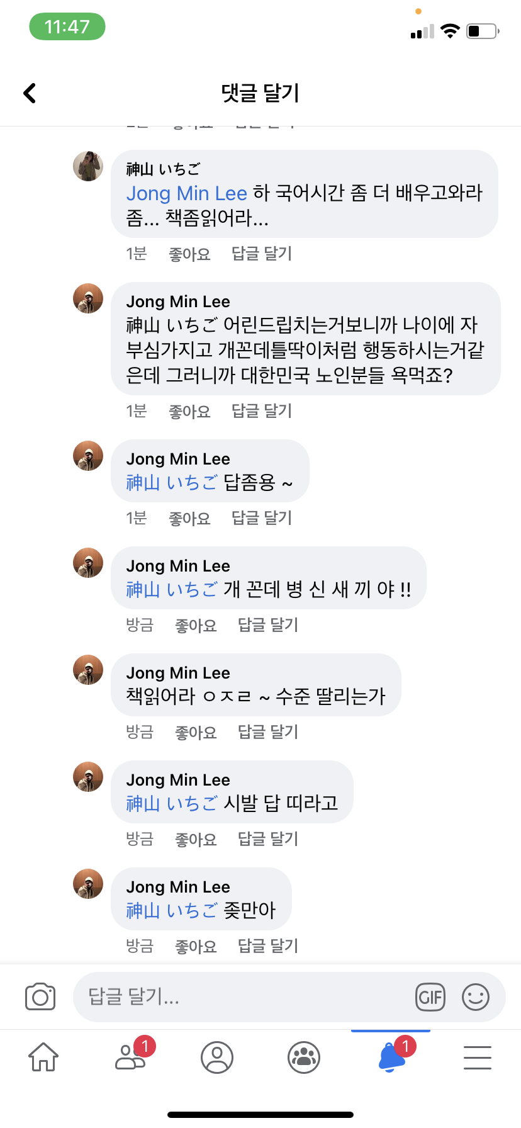Go to the Home feed tab

pos(43,1057)
